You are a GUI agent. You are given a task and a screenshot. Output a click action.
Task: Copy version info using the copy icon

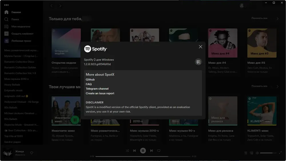[x=198, y=62]
